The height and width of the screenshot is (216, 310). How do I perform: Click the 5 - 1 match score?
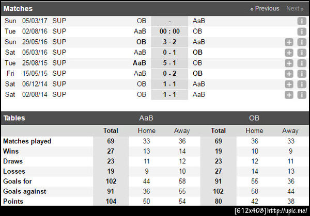tap(169, 63)
